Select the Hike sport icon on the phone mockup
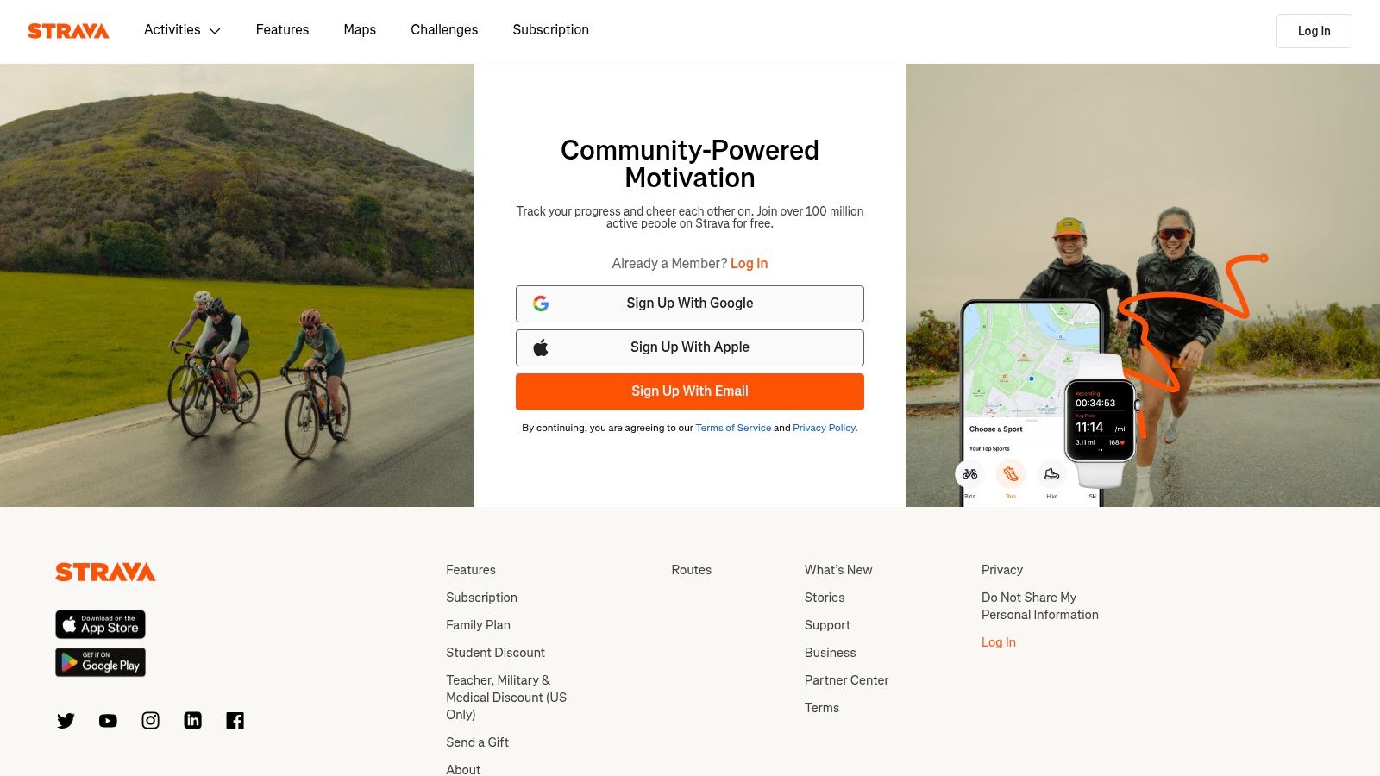This screenshot has height=776, width=1380. point(1052,474)
